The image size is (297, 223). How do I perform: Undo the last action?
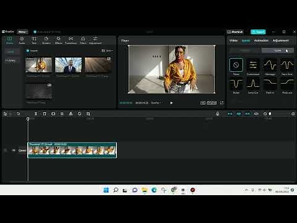coord(18,113)
